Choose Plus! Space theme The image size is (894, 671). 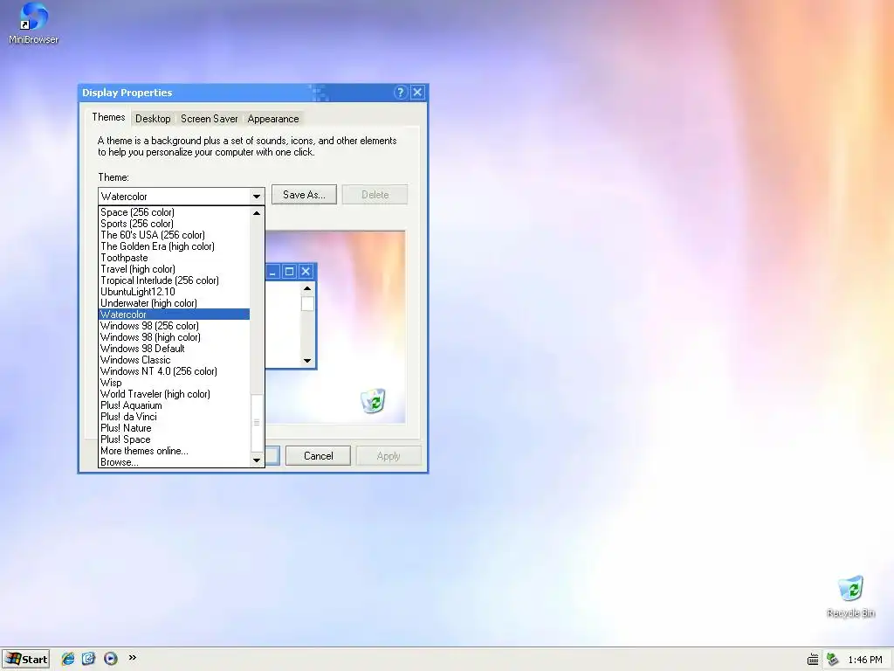175,439
